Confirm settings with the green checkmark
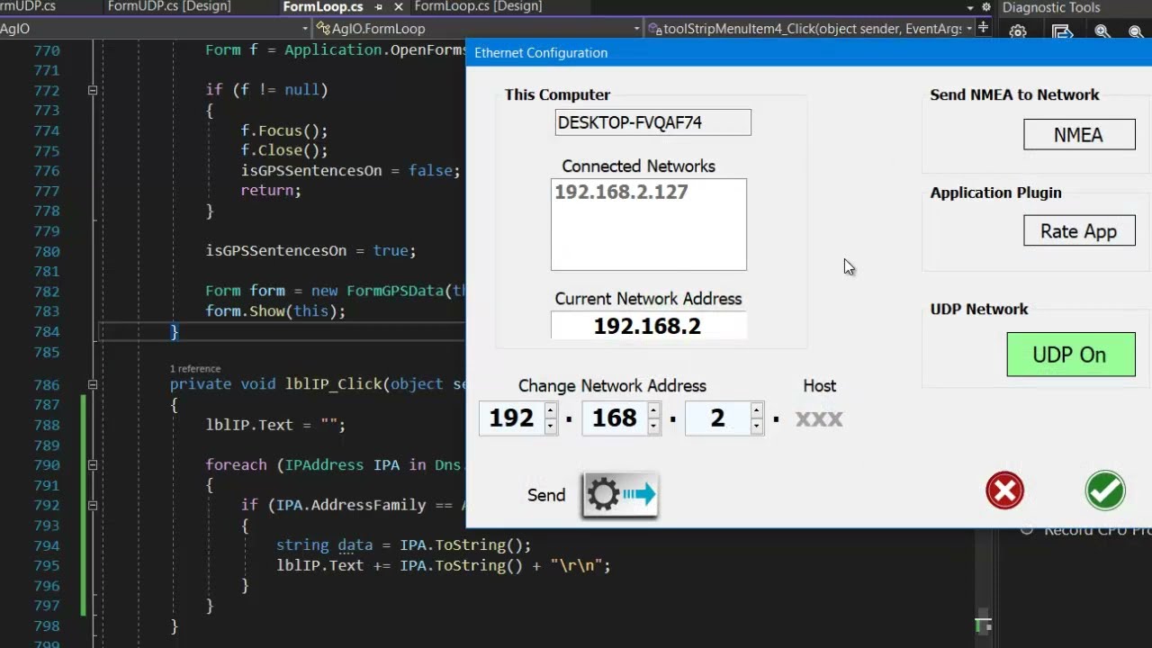The height and width of the screenshot is (648, 1152). (x=1105, y=490)
